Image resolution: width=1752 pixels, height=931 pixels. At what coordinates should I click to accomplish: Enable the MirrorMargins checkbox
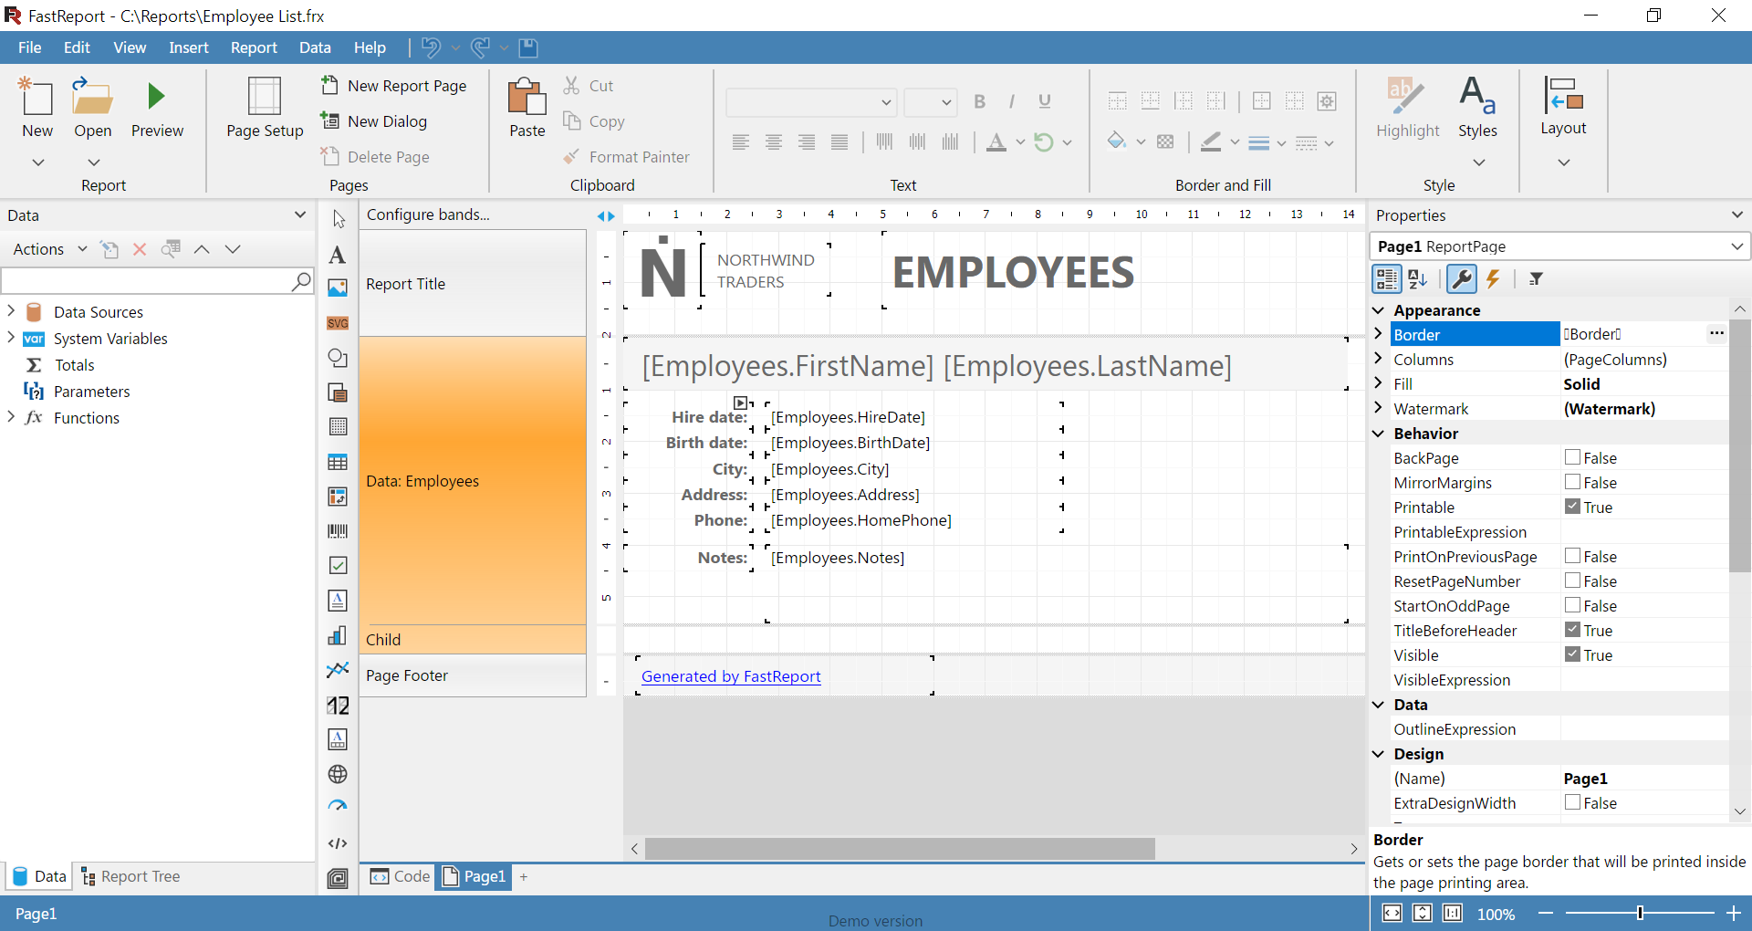(x=1572, y=482)
